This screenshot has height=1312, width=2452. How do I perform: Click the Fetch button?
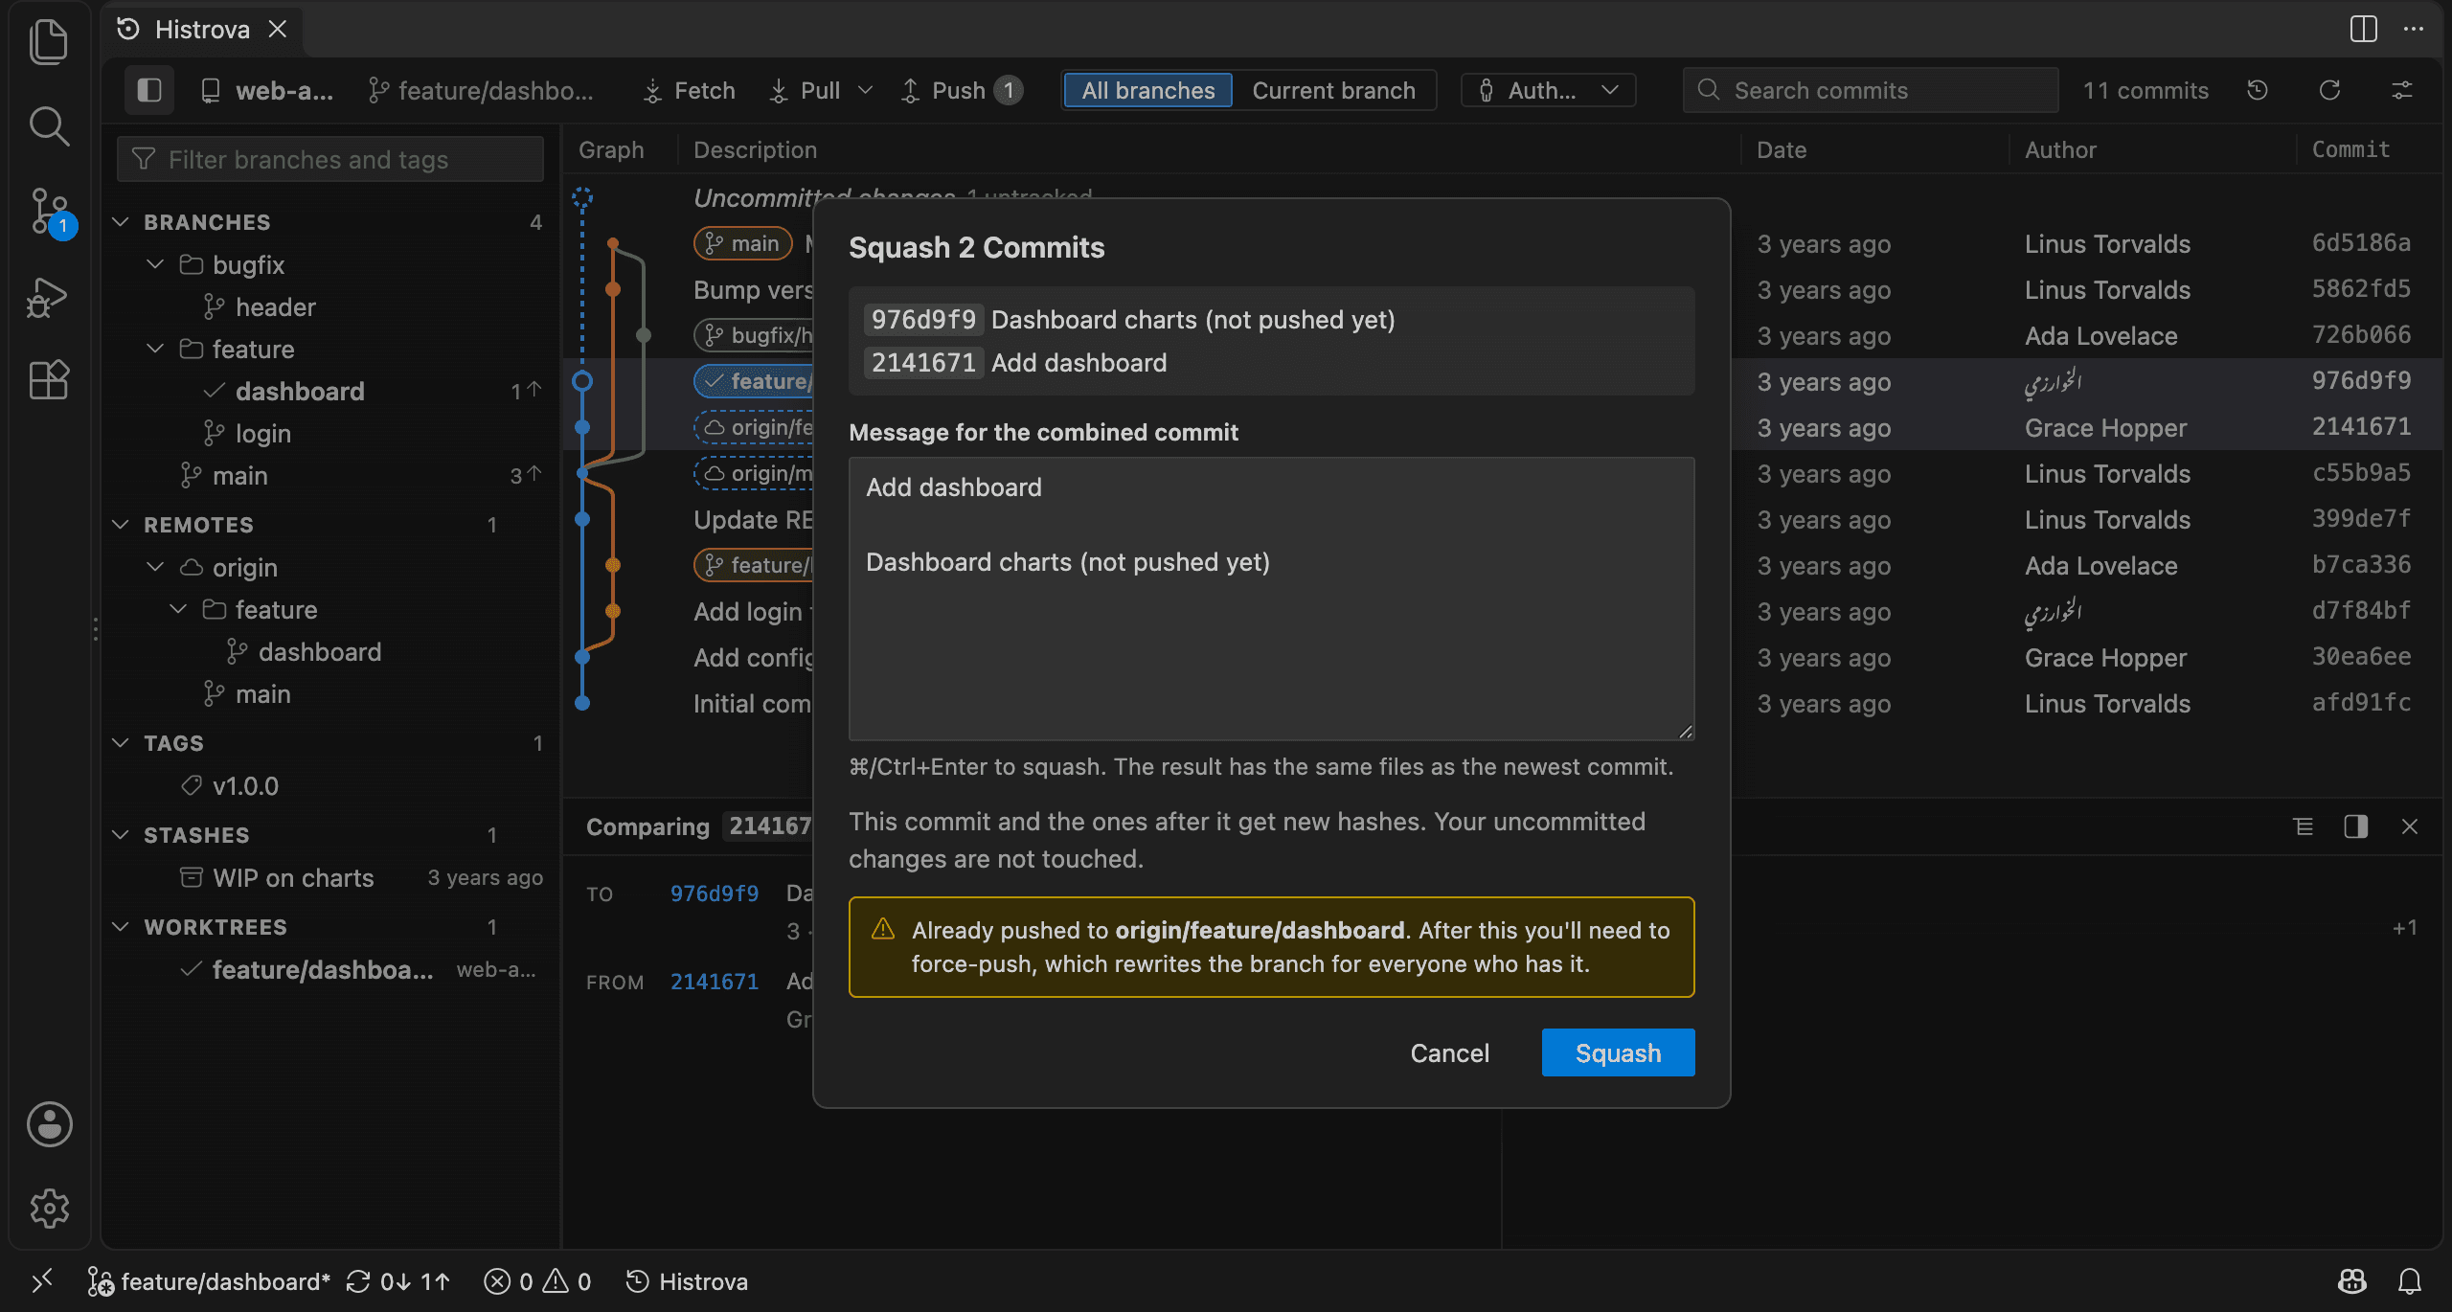[690, 91]
